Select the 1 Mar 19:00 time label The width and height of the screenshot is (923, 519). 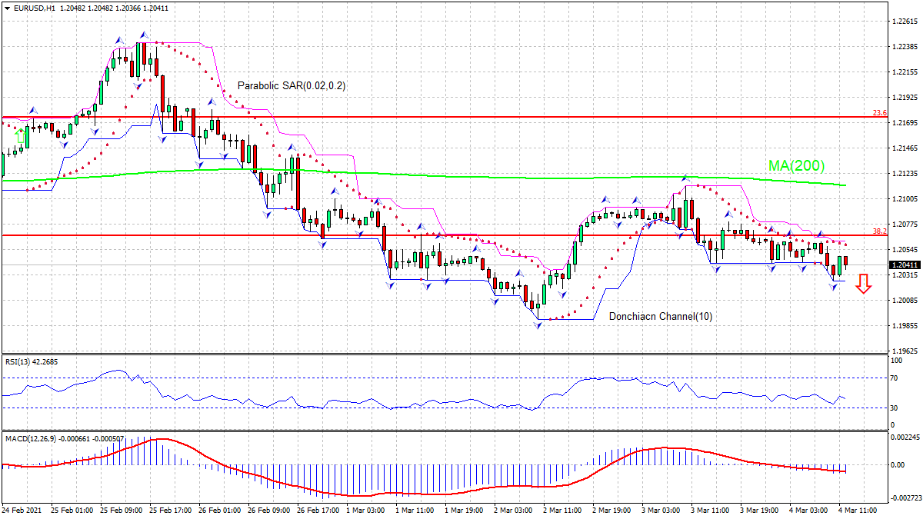tap(465, 510)
